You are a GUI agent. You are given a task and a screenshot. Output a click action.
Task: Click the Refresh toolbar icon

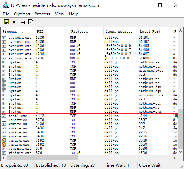31,22
